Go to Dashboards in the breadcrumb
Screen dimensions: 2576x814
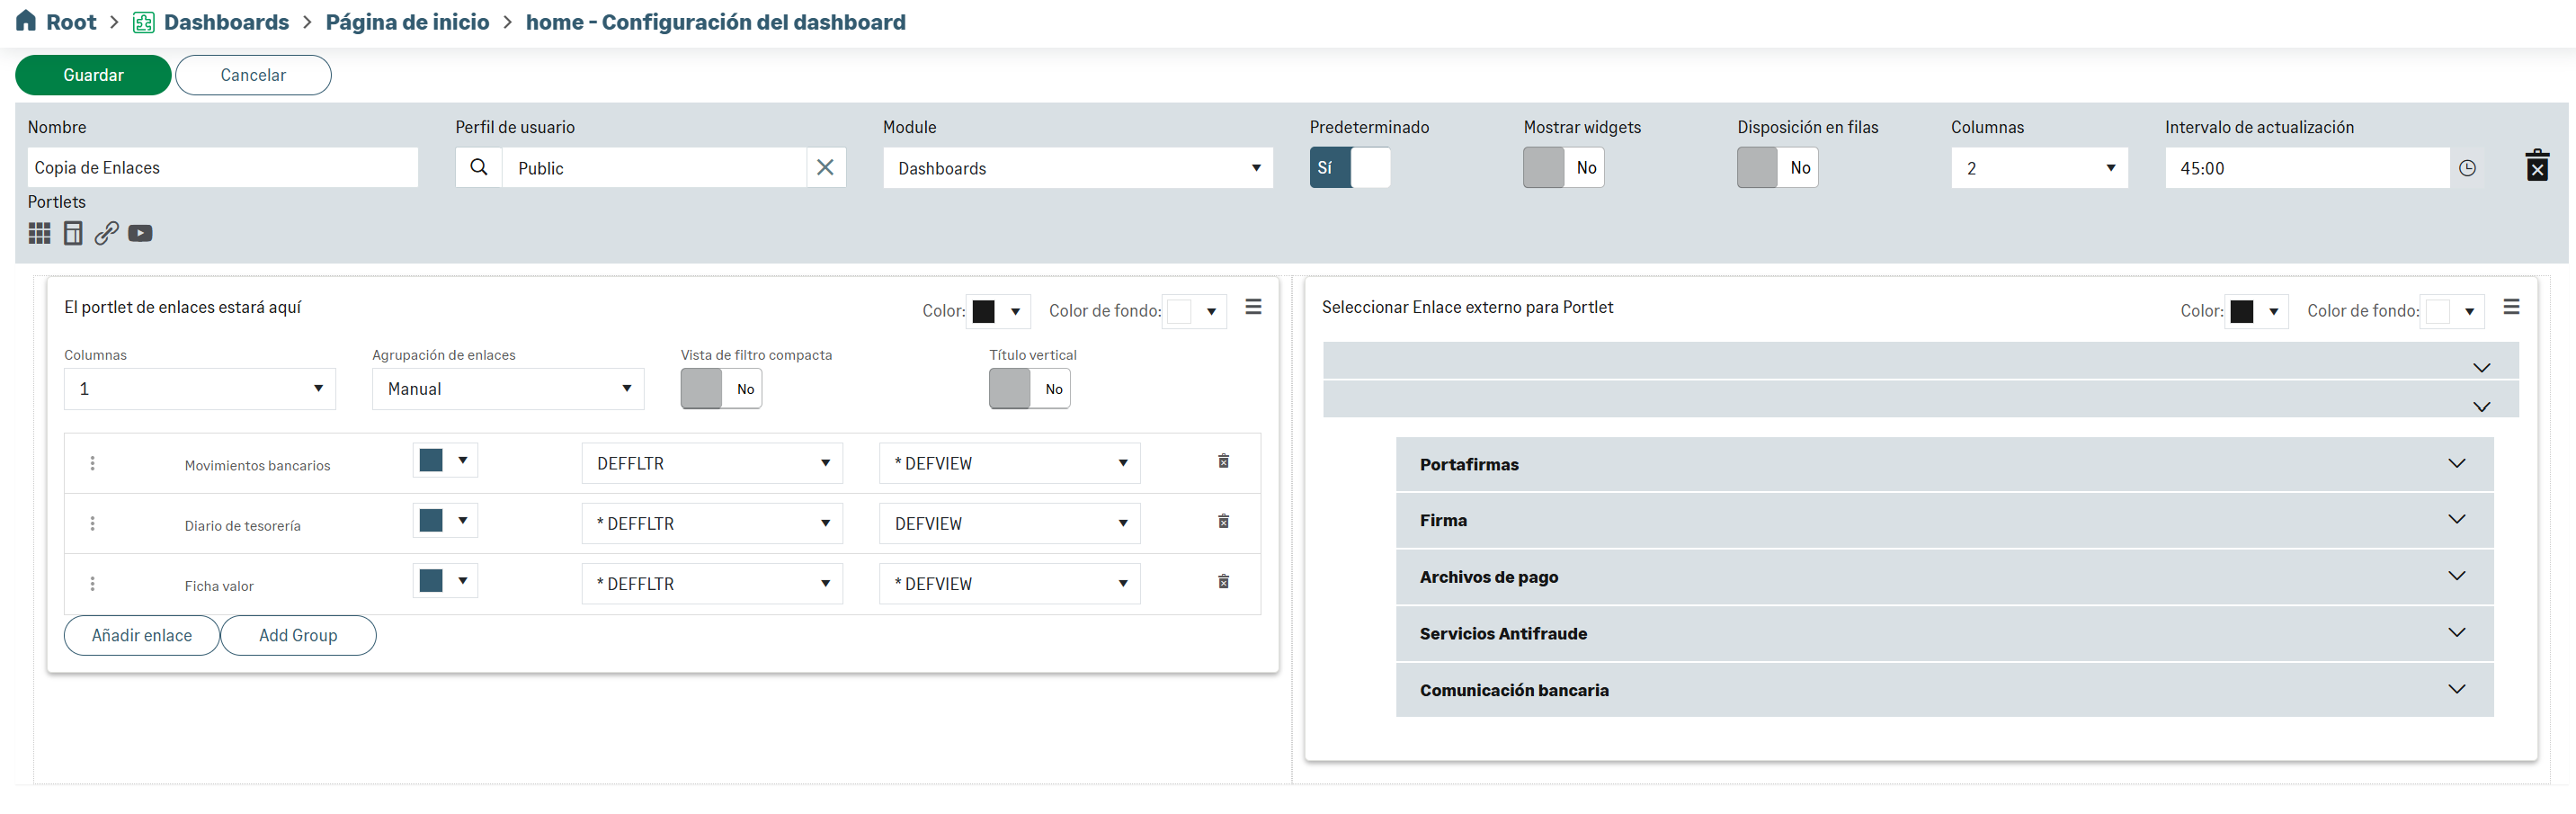[225, 22]
